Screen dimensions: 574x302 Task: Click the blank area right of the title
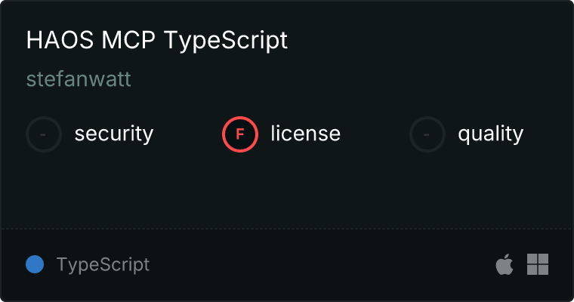coord(423,41)
